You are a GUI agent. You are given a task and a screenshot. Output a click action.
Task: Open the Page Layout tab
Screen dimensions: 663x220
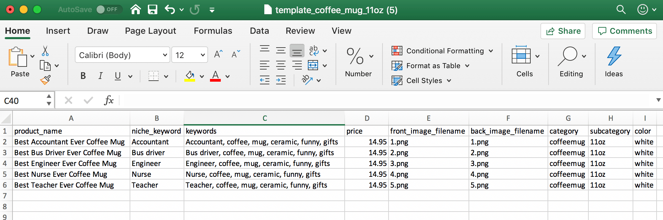point(150,31)
